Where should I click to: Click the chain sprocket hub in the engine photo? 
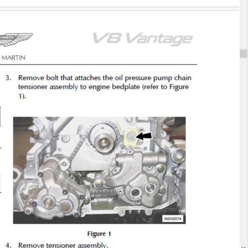coord(104,141)
